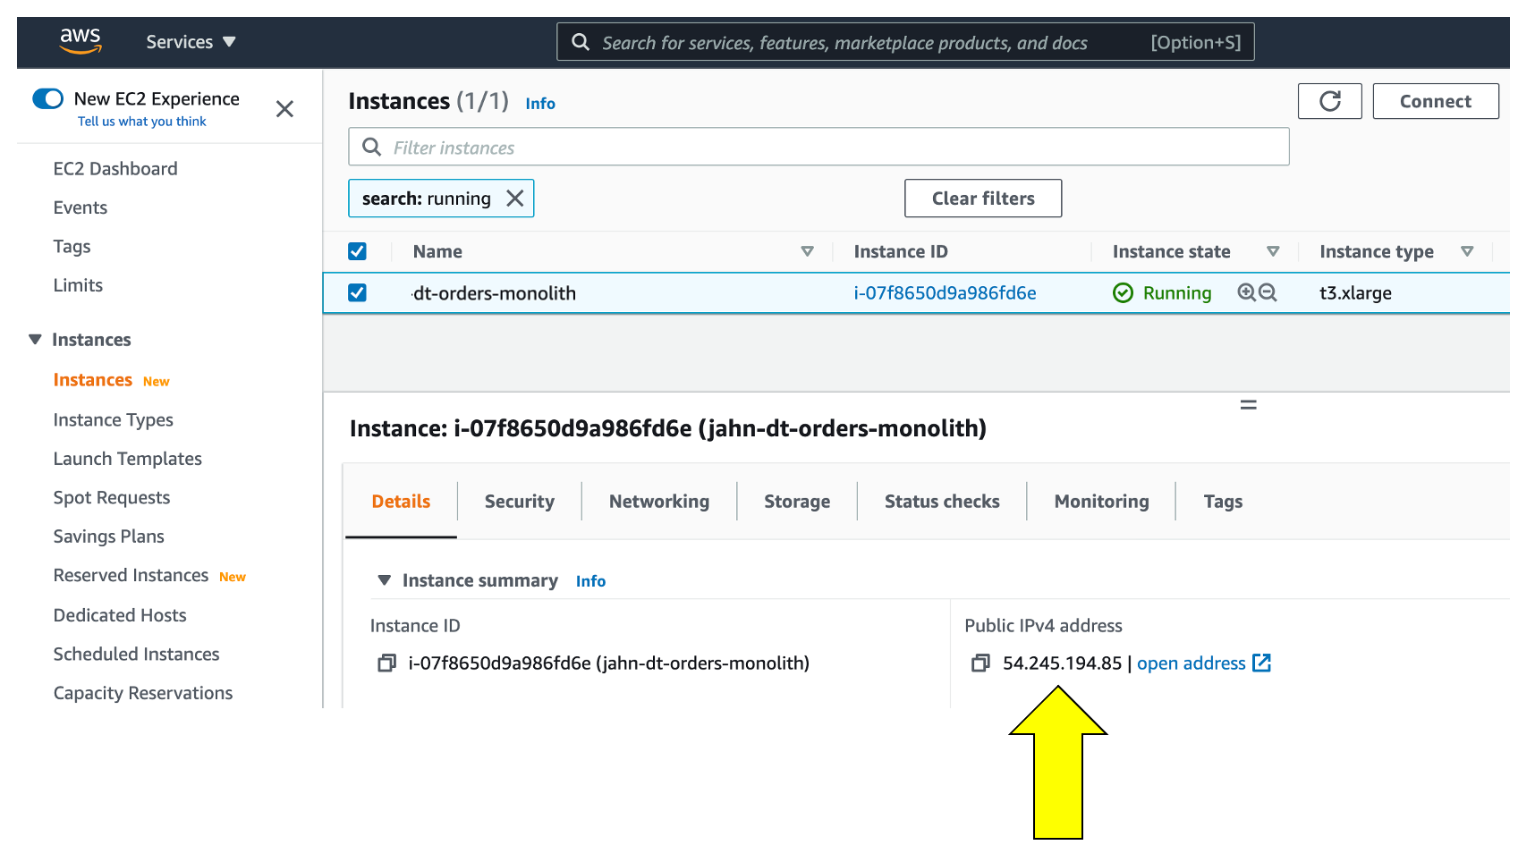Collapse the Instances sidebar section
This screenshot has height=862, width=1535.
(x=35, y=340)
